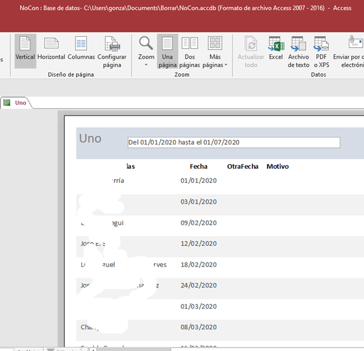The image size is (364, 351).
Task: Toggle Una página preview mode
Action: [x=167, y=51]
